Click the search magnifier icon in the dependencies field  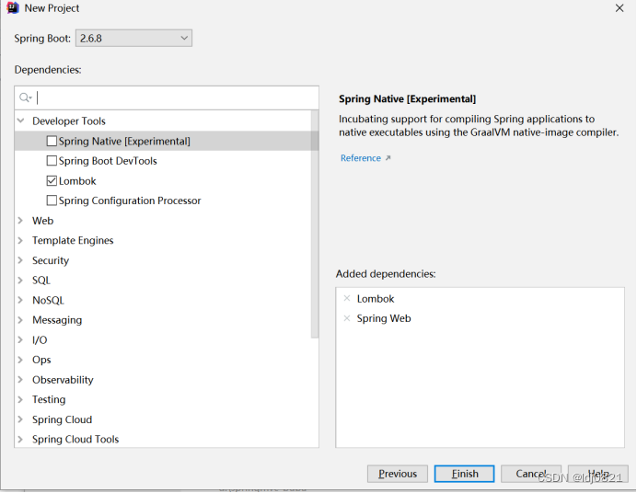click(25, 97)
